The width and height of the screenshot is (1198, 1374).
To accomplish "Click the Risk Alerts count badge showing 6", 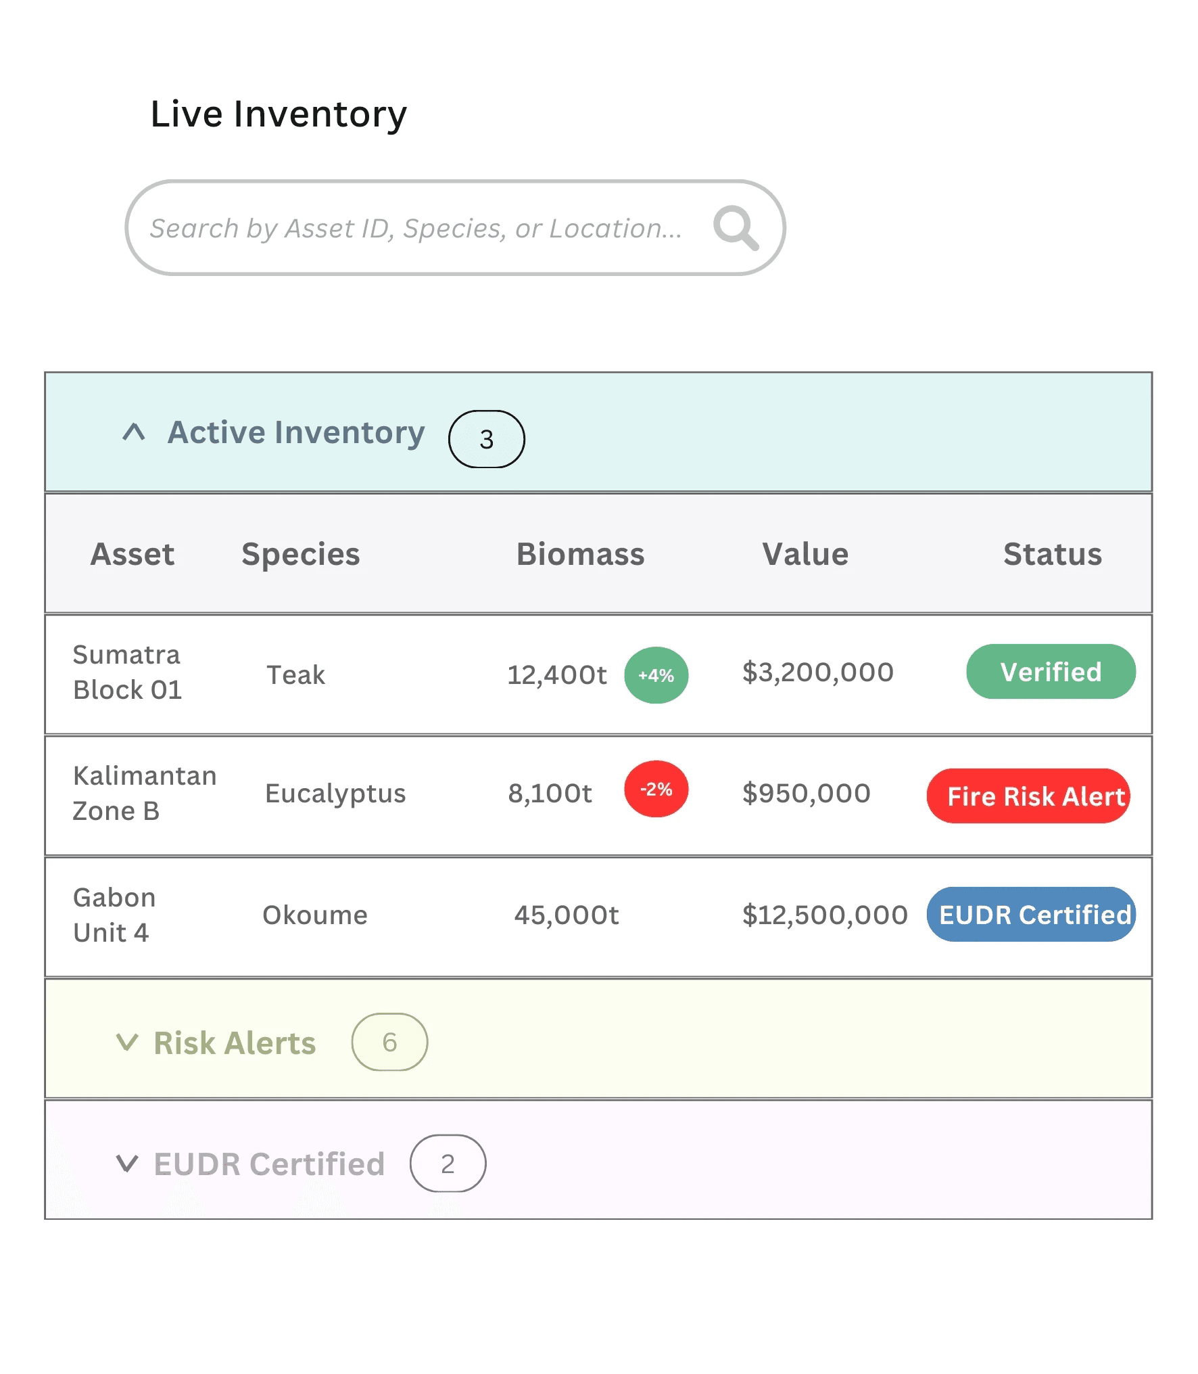I will tap(389, 1043).
